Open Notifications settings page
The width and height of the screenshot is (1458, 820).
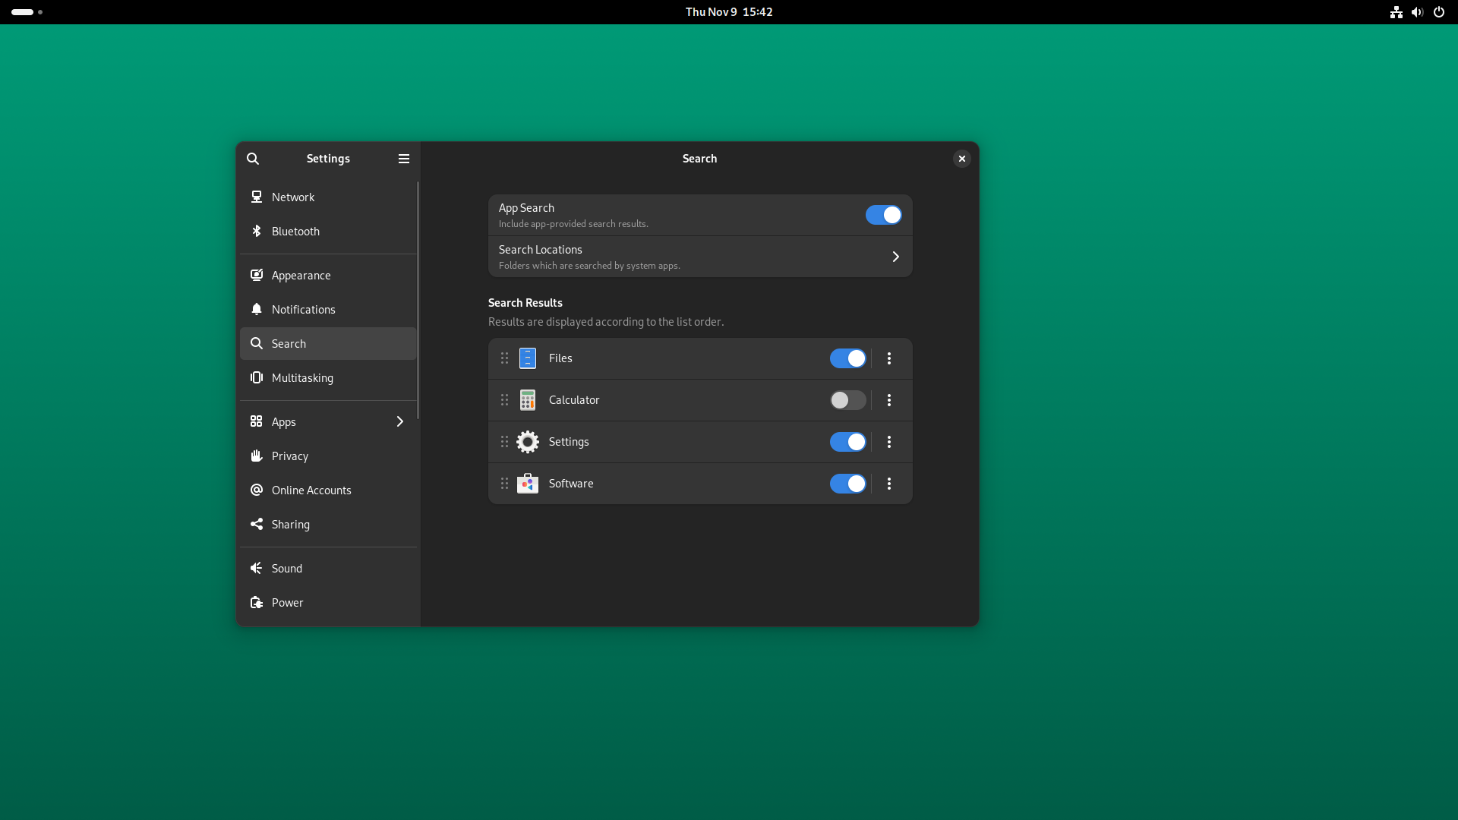click(x=328, y=309)
